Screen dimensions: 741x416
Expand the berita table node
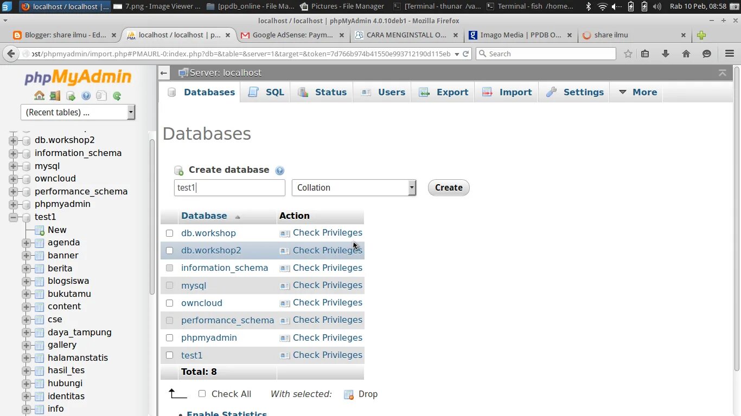click(26, 269)
